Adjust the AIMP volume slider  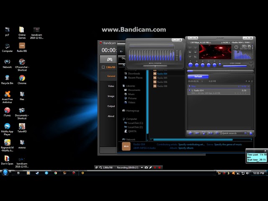pyautogui.click(x=235, y=66)
